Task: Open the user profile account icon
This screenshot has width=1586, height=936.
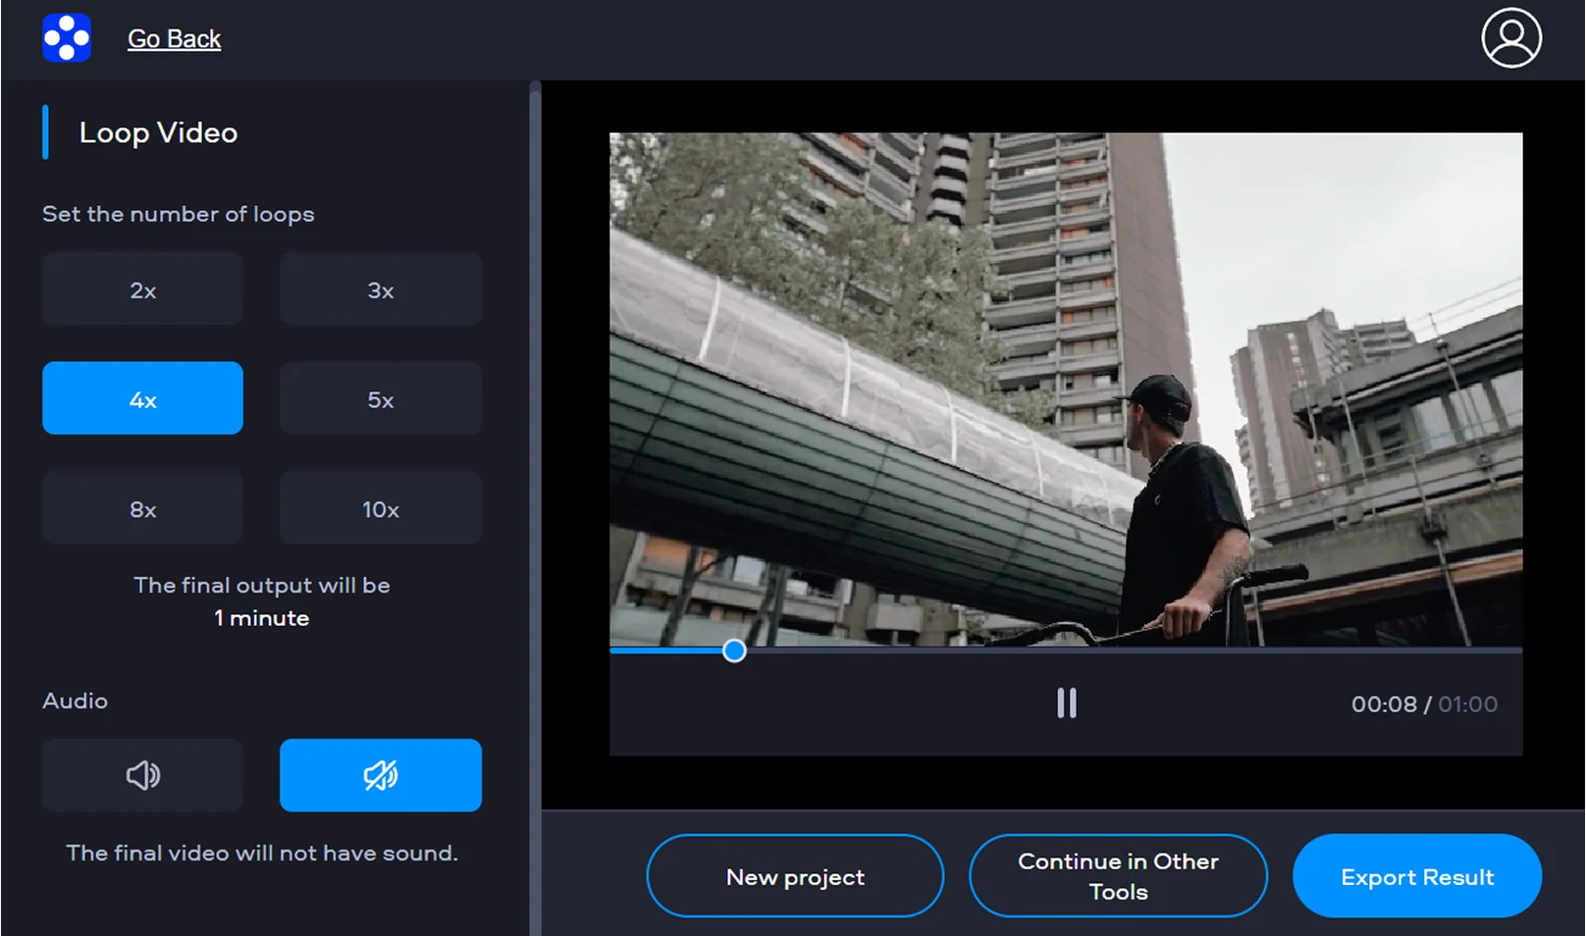Action: (x=1510, y=38)
